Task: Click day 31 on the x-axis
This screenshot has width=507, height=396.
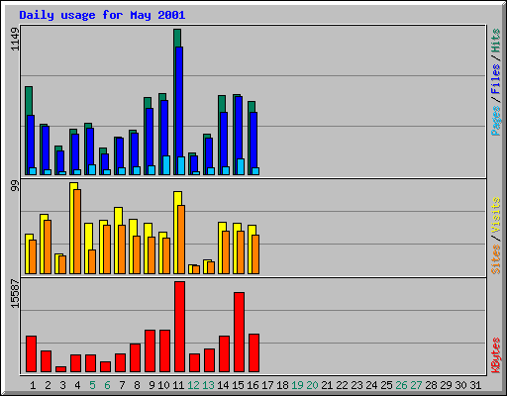Action: click(475, 385)
